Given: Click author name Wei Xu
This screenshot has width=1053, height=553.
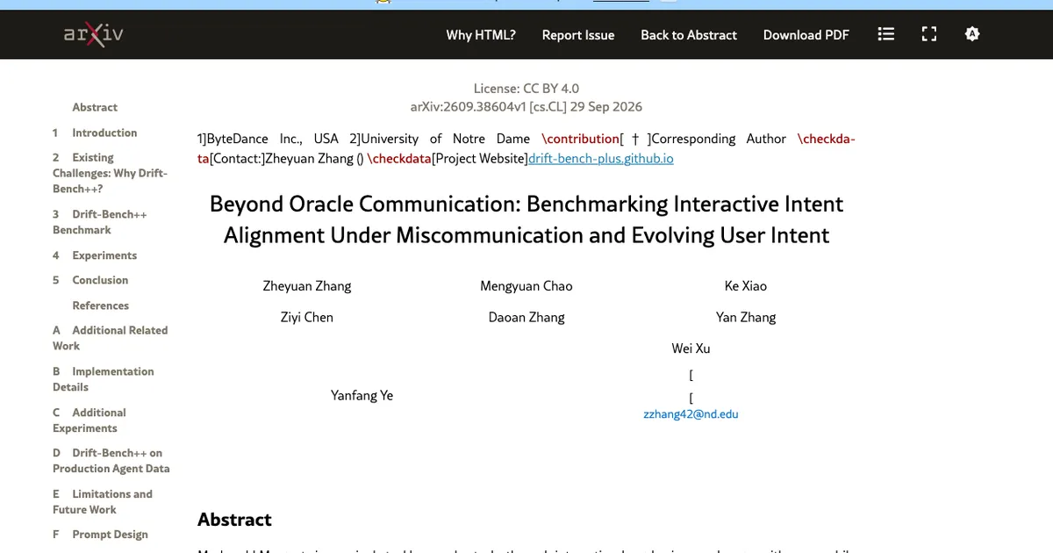Looking at the screenshot, I should point(691,348).
